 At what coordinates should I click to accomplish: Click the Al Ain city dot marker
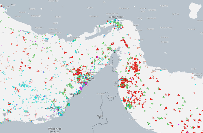click(x=100, y=118)
